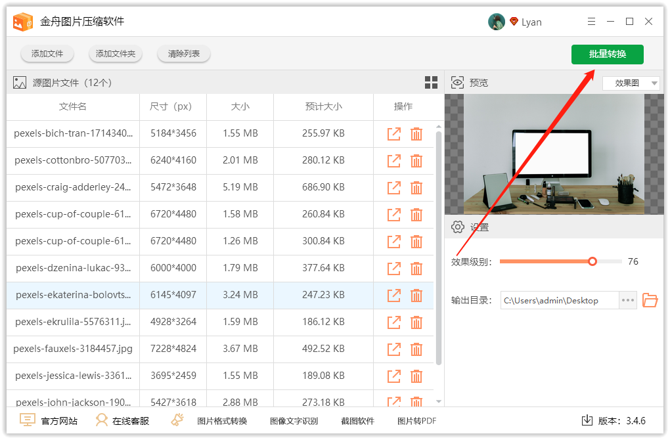Open the output directory folder icon
The image size is (670, 440).
pyautogui.click(x=650, y=300)
